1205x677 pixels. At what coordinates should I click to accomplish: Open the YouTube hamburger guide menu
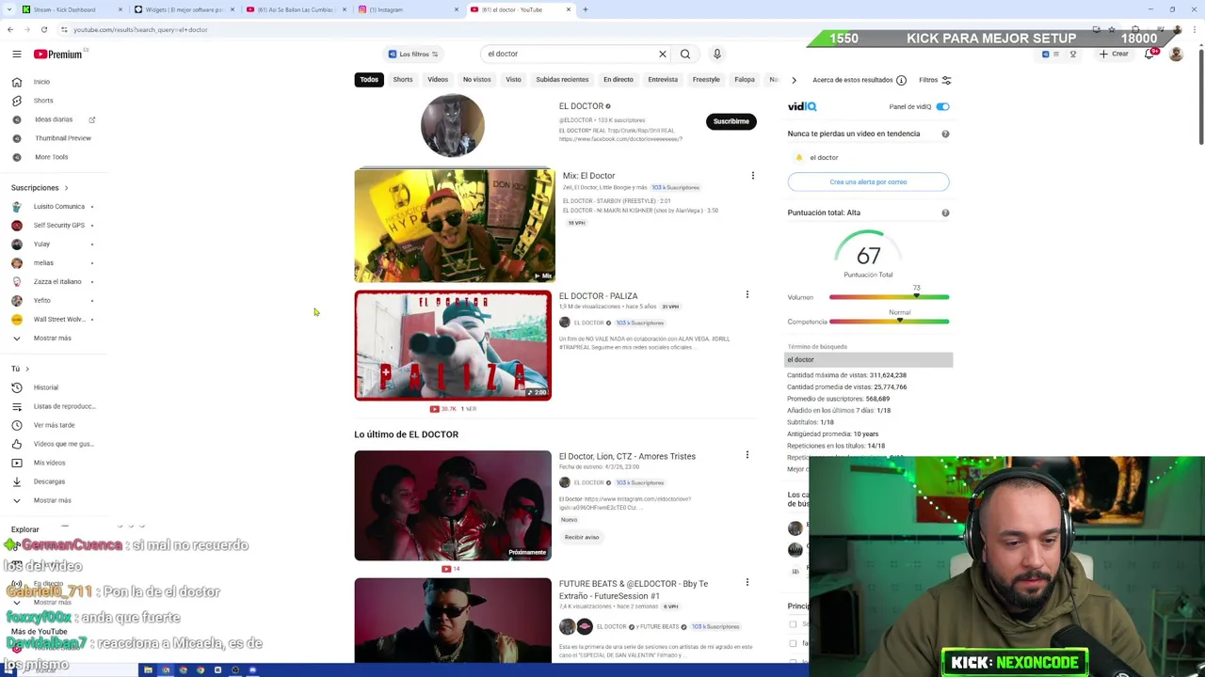[16, 54]
